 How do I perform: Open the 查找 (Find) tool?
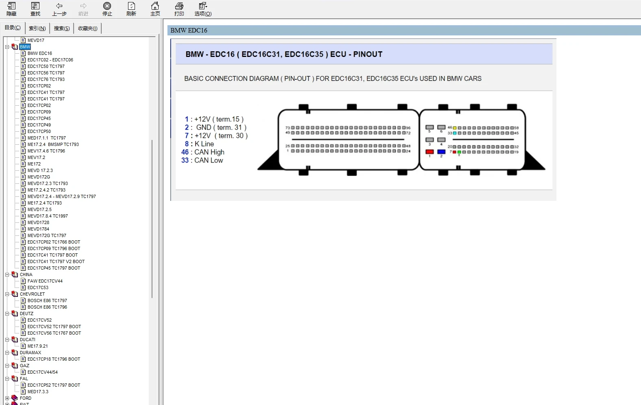tap(35, 9)
